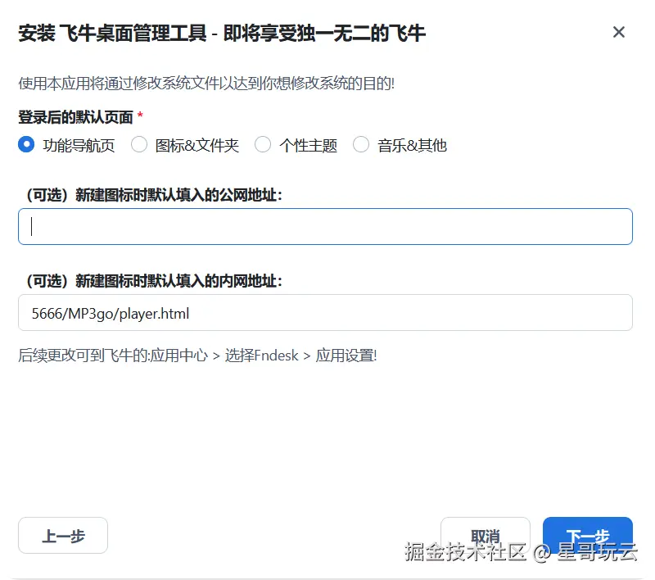Click the description text 使用本应用将通过修改系统文件
The height and width of the screenshot is (580, 655).
[206, 84]
